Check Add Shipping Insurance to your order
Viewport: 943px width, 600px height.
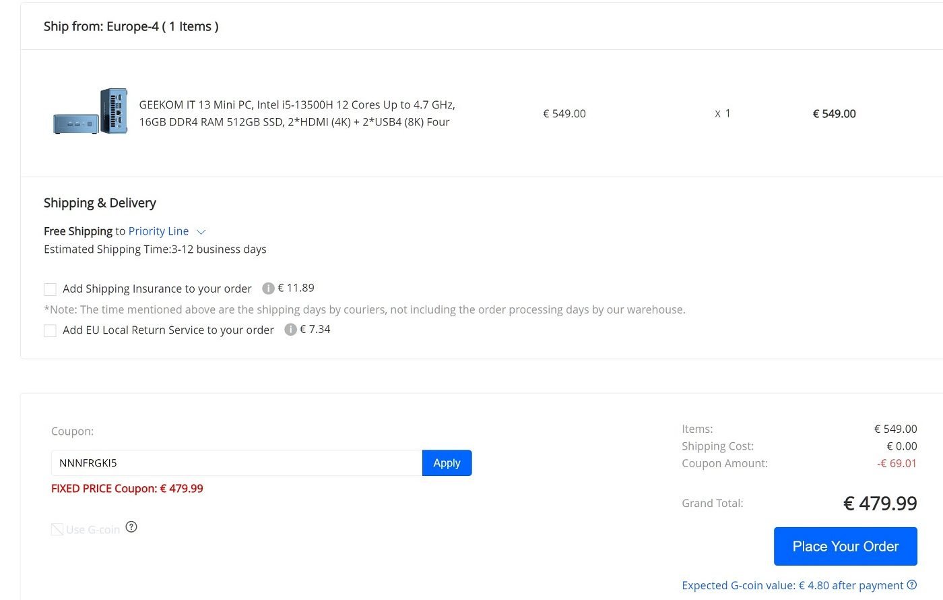pos(50,289)
